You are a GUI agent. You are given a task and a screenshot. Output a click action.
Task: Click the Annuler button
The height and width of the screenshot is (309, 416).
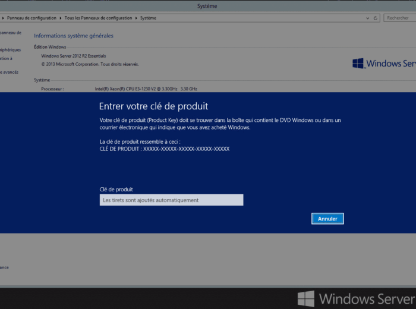pyautogui.click(x=327, y=219)
